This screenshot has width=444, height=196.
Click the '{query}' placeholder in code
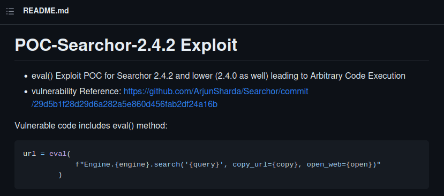click(204, 164)
